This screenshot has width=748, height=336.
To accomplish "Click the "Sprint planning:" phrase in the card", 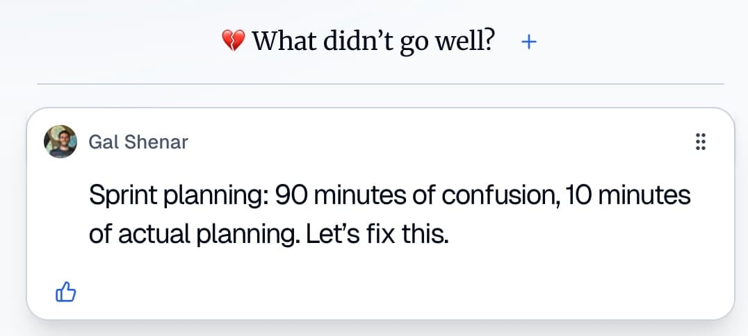I will (179, 196).
